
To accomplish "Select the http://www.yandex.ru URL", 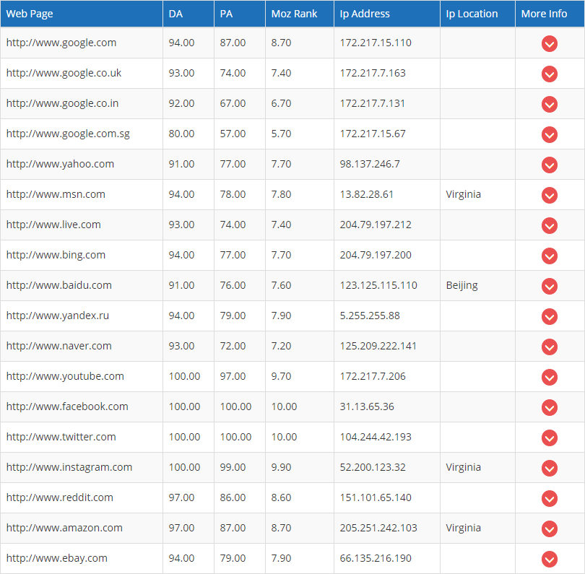I will pyautogui.click(x=58, y=316).
